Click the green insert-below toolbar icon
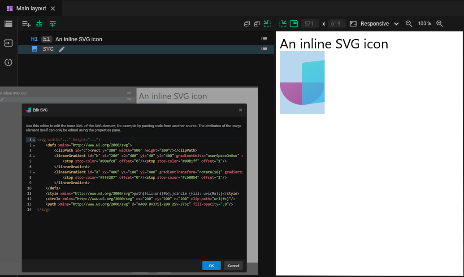This screenshot has width=464, height=277. coord(52,24)
